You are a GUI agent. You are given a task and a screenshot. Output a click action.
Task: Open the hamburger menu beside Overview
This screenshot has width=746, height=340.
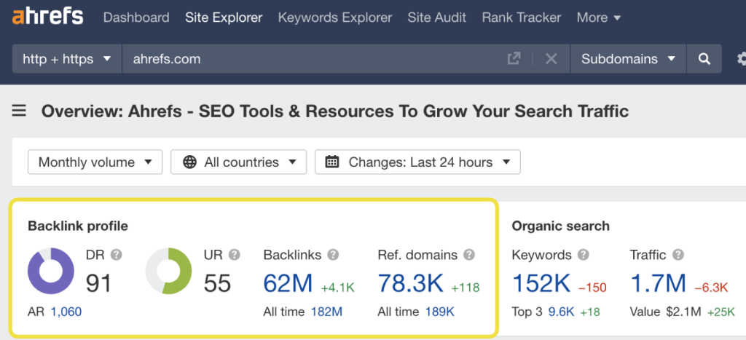(x=19, y=111)
